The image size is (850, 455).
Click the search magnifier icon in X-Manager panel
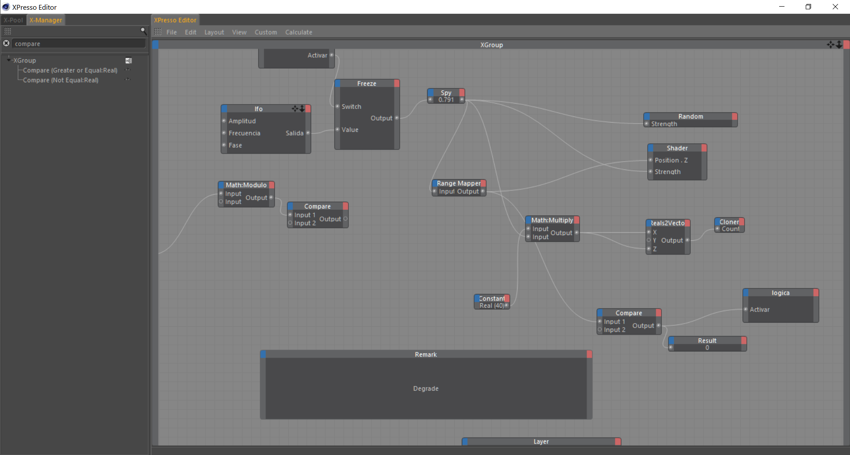click(x=143, y=31)
